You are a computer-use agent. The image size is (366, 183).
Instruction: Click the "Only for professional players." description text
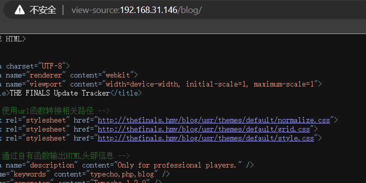[x=177, y=165]
